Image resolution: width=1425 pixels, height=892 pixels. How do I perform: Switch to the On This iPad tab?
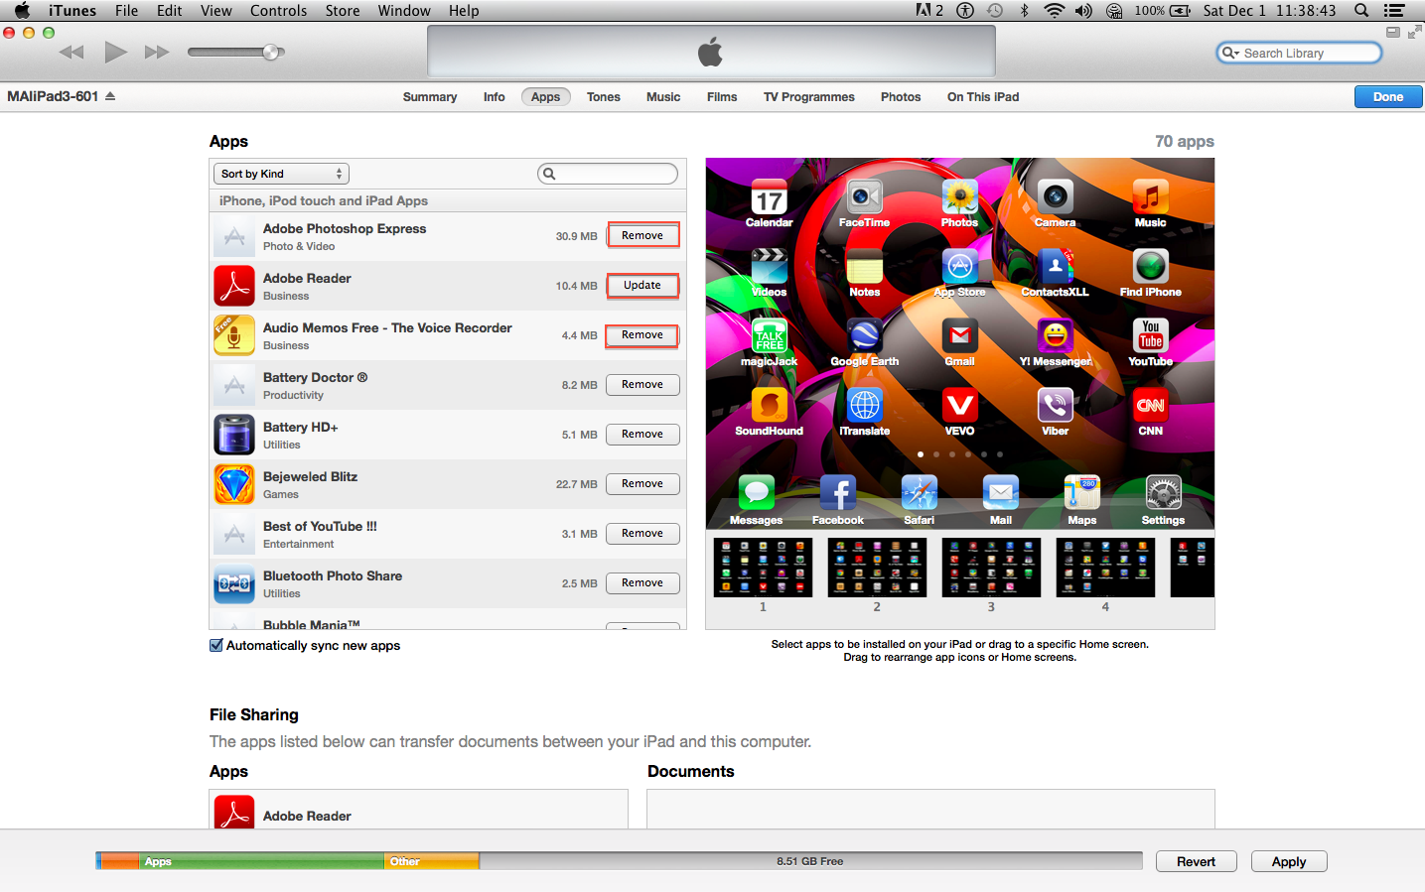[983, 97]
